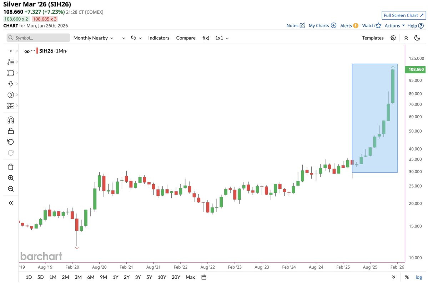The height and width of the screenshot is (283, 428).
Task: Zoom in with the magnifier plus
Action: tap(11, 178)
